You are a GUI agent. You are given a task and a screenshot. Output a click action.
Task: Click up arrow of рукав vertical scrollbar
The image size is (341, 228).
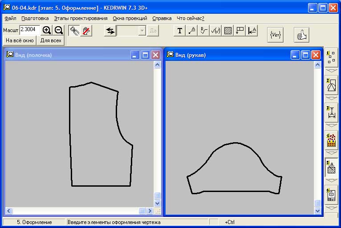click(317, 65)
